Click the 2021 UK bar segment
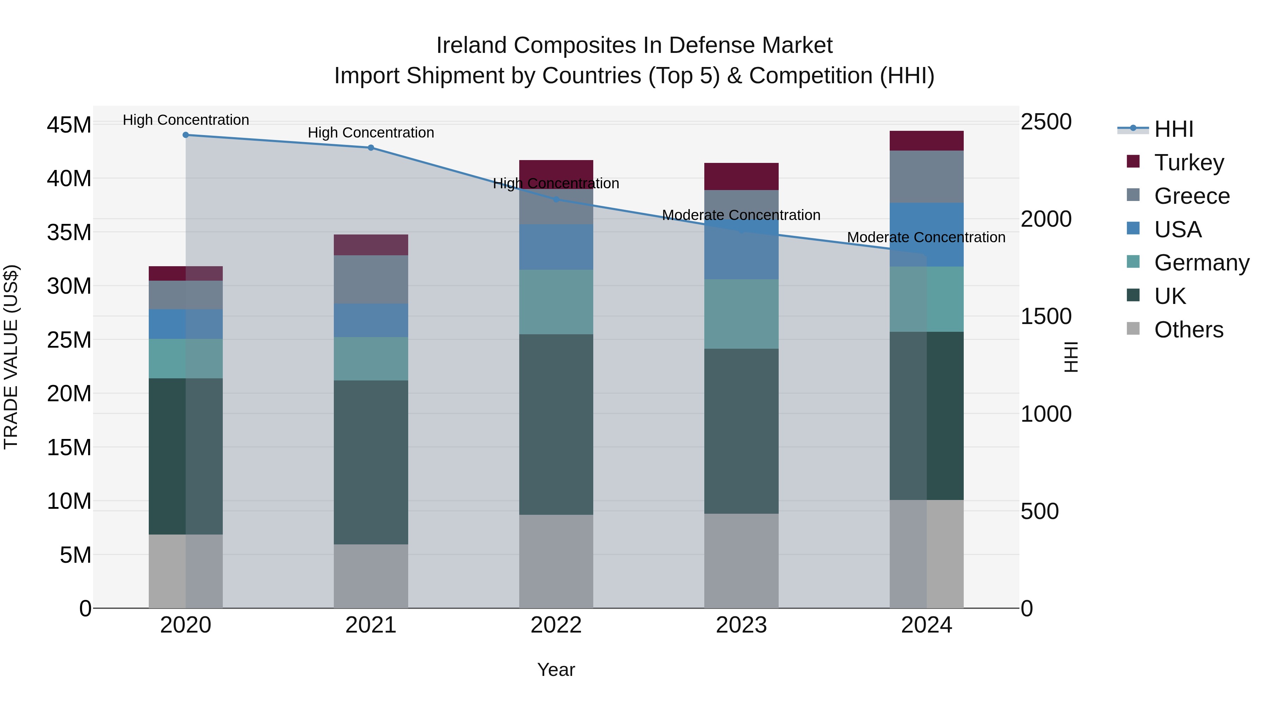 [x=371, y=462]
